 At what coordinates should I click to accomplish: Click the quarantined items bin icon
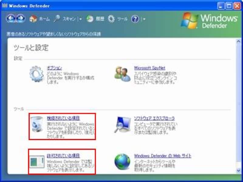point(37,124)
